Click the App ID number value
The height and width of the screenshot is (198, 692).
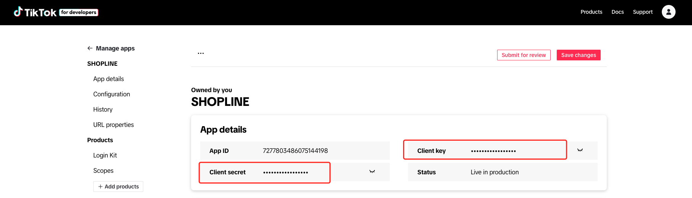tap(295, 151)
